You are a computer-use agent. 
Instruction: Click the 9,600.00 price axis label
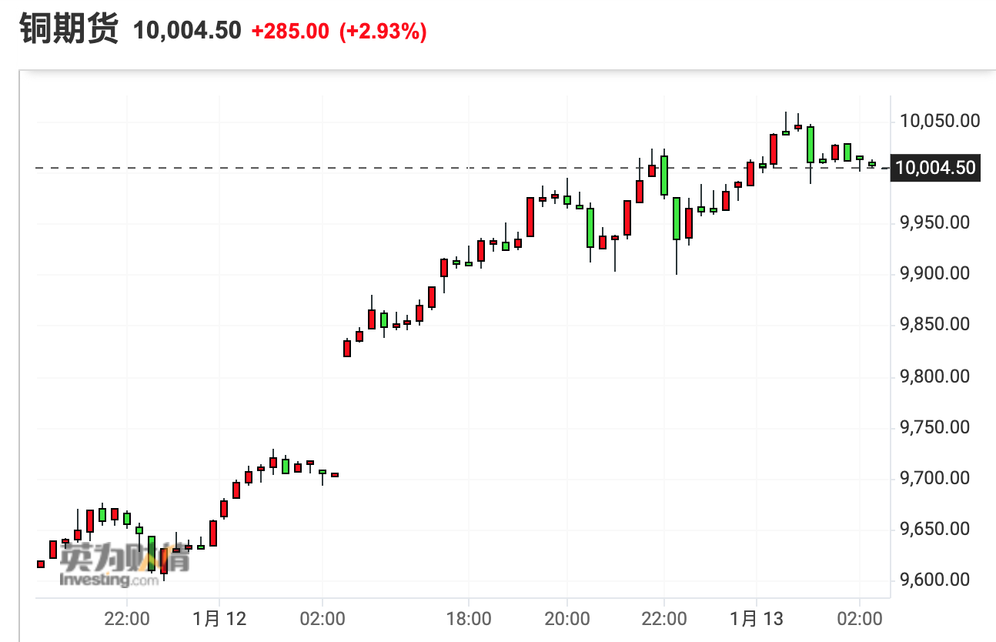pos(935,580)
